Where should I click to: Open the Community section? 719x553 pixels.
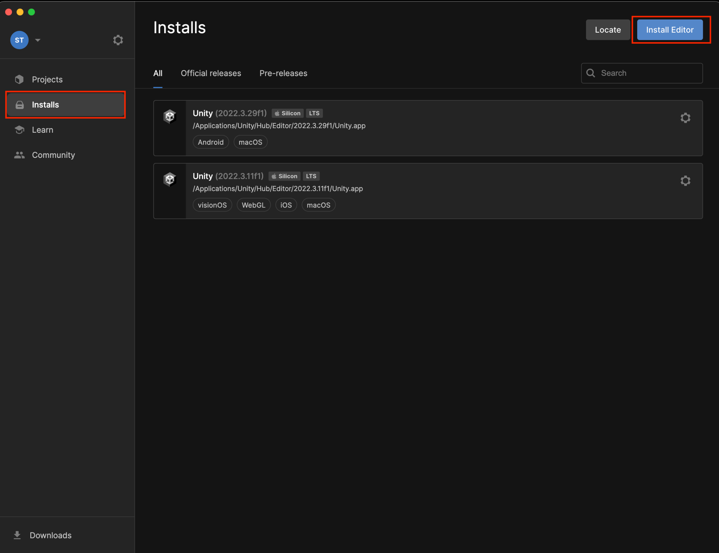pos(66,155)
